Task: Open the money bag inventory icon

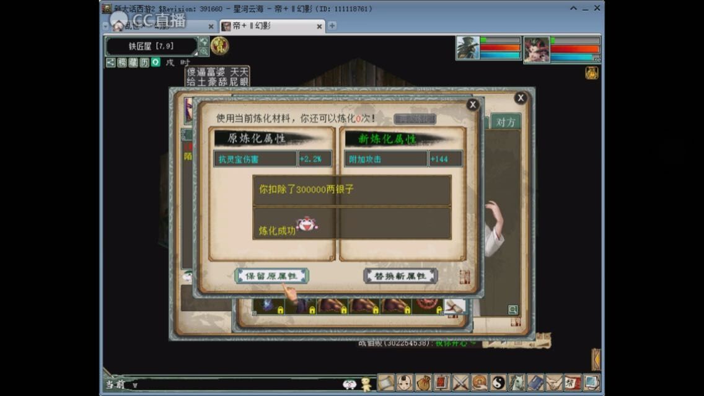Action: [x=423, y=382]
